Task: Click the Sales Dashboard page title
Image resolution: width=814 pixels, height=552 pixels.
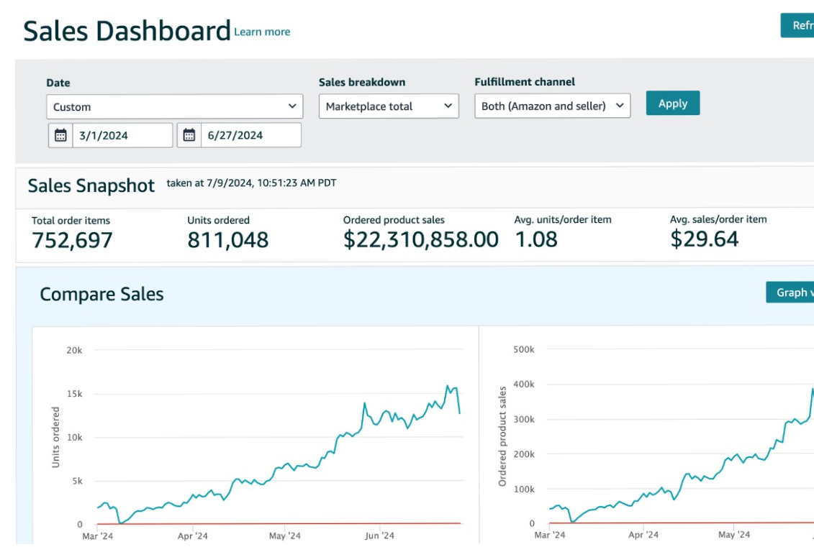Action: click(x=127, y=31)
